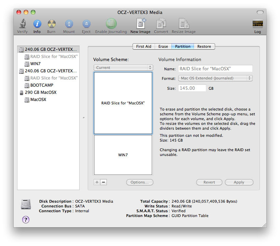Screen dimensions: 280x246
Task: Click the first 240.06 GB OCZ-VERTEX disk icon
Action: (x=22, y=49)
